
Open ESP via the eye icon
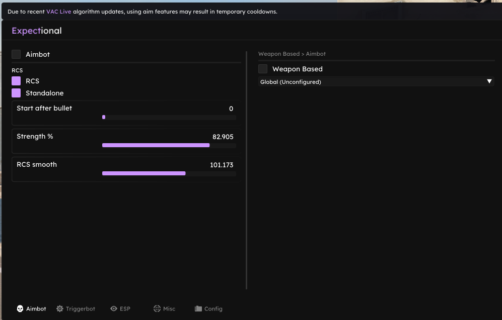click(114, 308)
